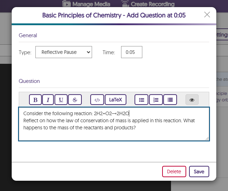The width and height of the screenshot is (228, 191).
Task: Click the text "Consider the following reaction"
Action: 57,113
